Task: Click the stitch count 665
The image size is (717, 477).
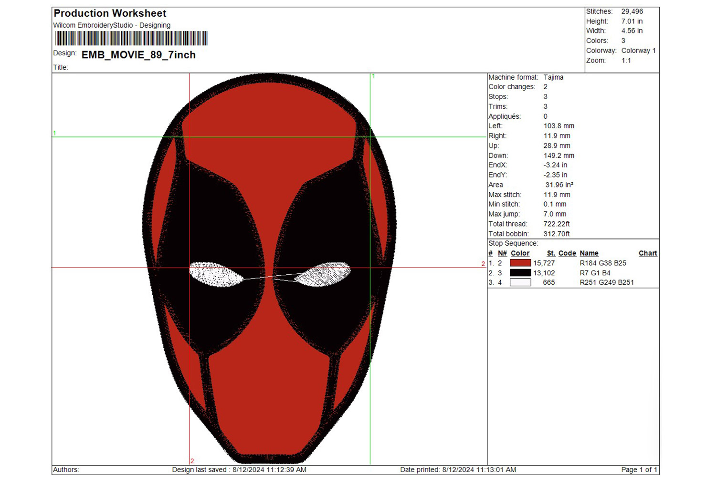Action: point(549,282)
